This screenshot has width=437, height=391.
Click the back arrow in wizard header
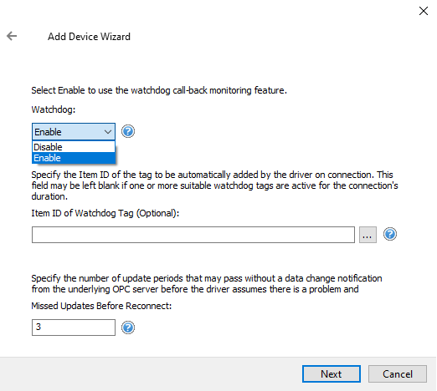tap(12, 36)
